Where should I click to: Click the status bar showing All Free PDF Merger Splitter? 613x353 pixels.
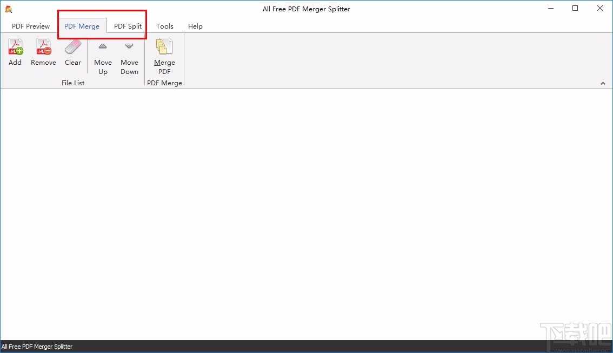[x=37, y=347]
